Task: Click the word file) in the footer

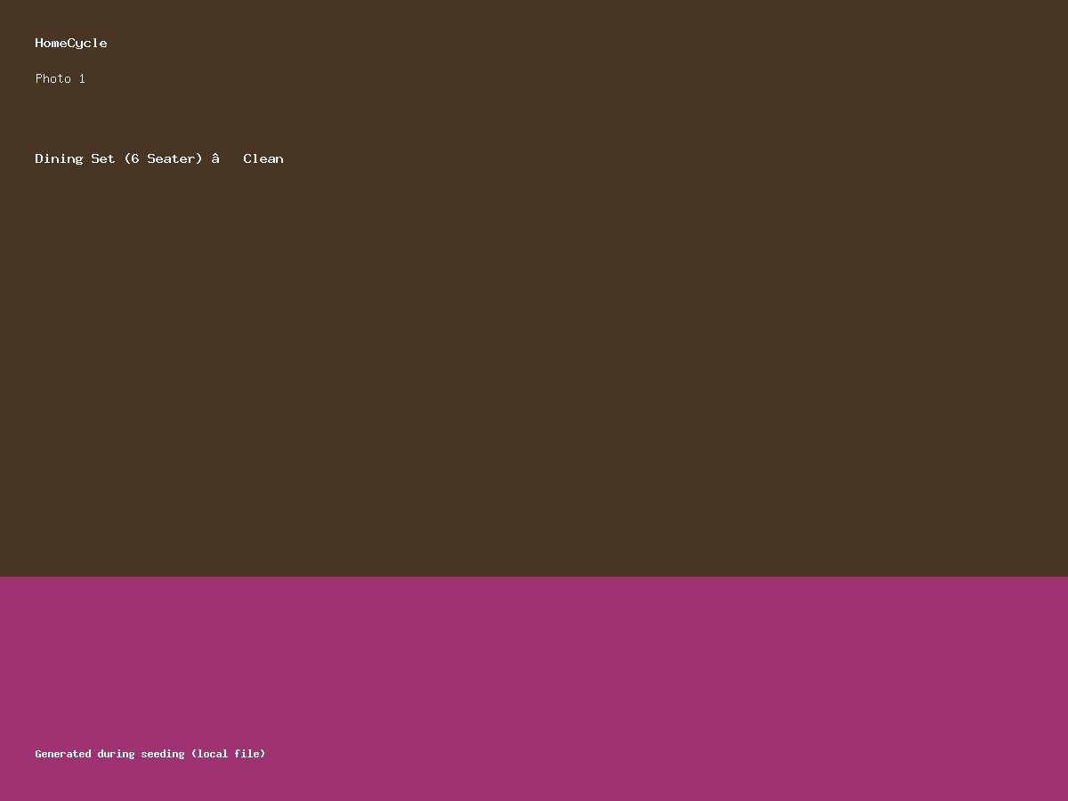Action: (250, 754)
